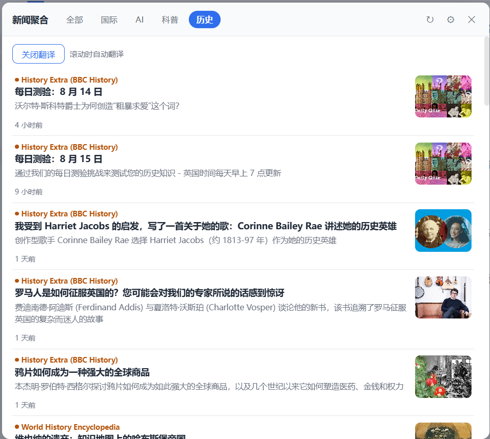This screenshot has width=490, height=439.
Task: Close the news aggregator panel
Action: 472,19
